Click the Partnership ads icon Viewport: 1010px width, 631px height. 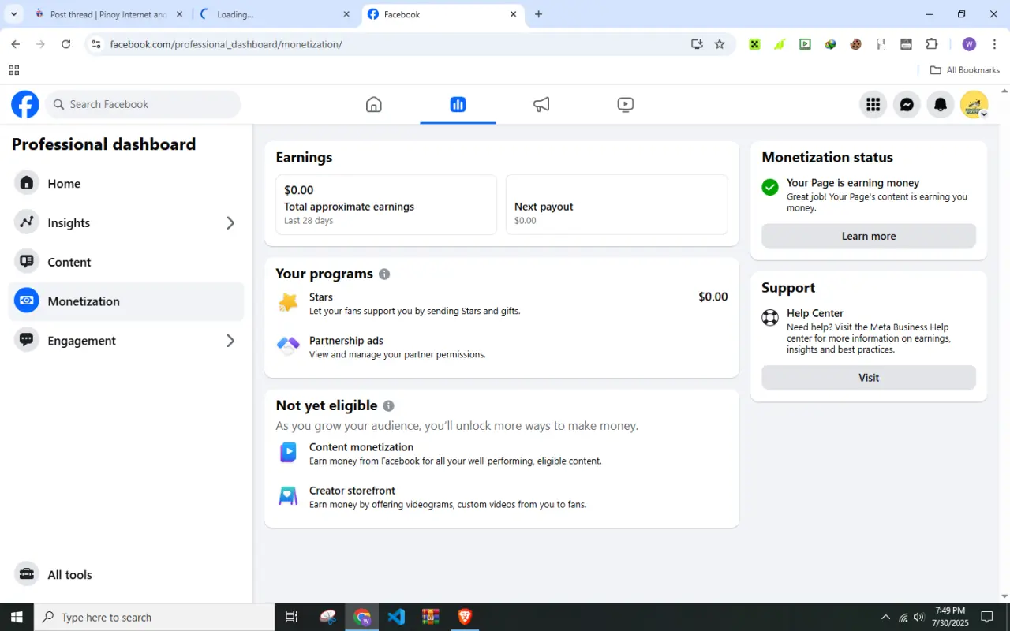[x=288, y=346]
